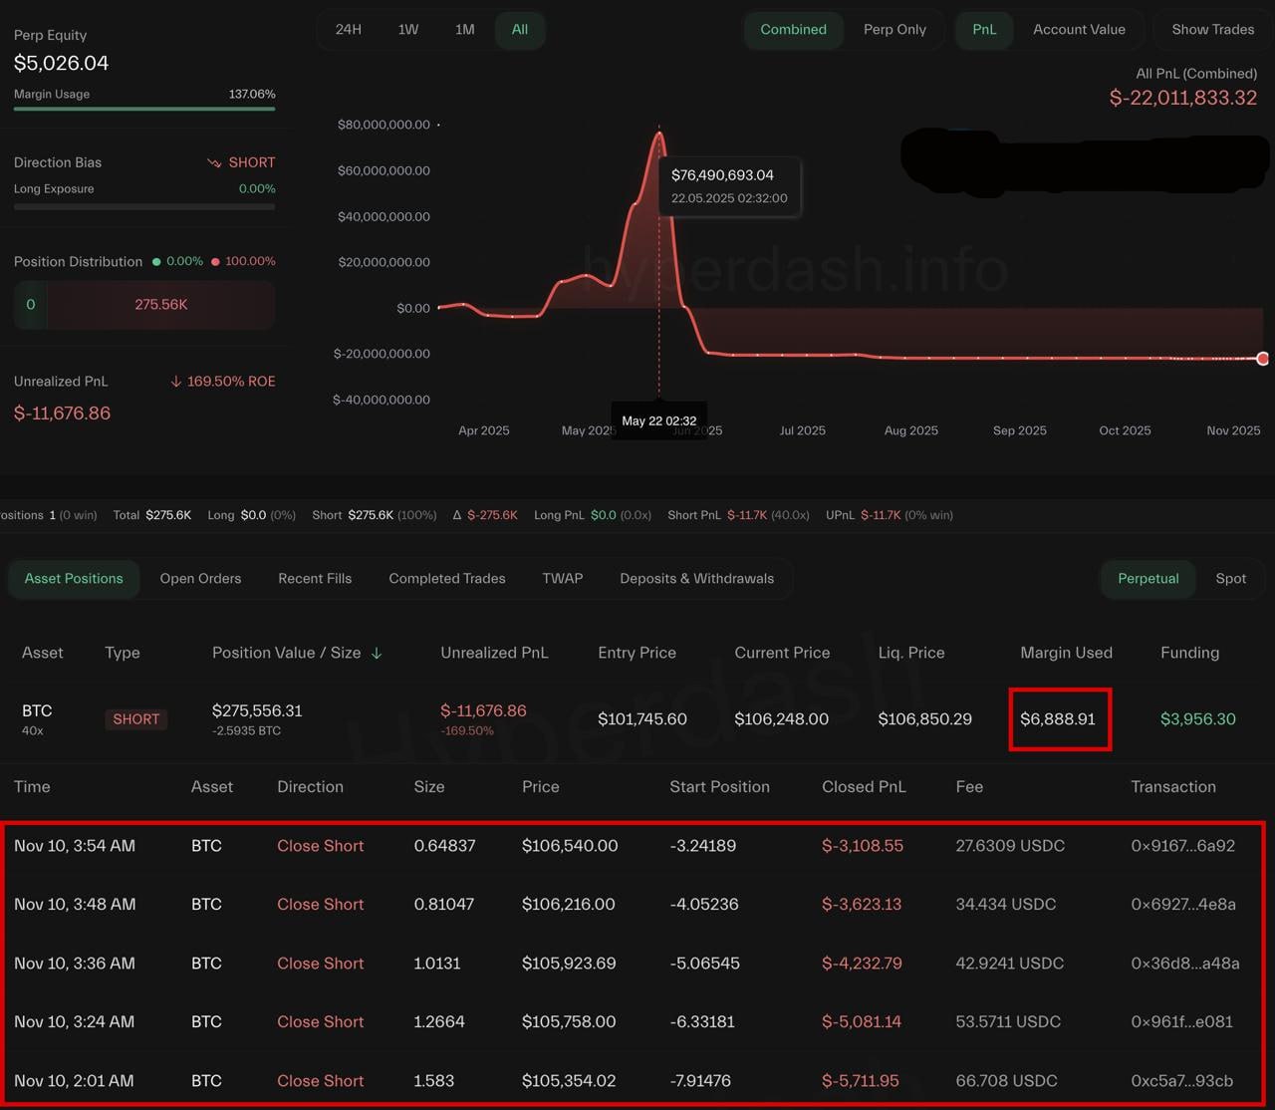Select the 24H time range
1275x1110 pixels.
(349, 30)
